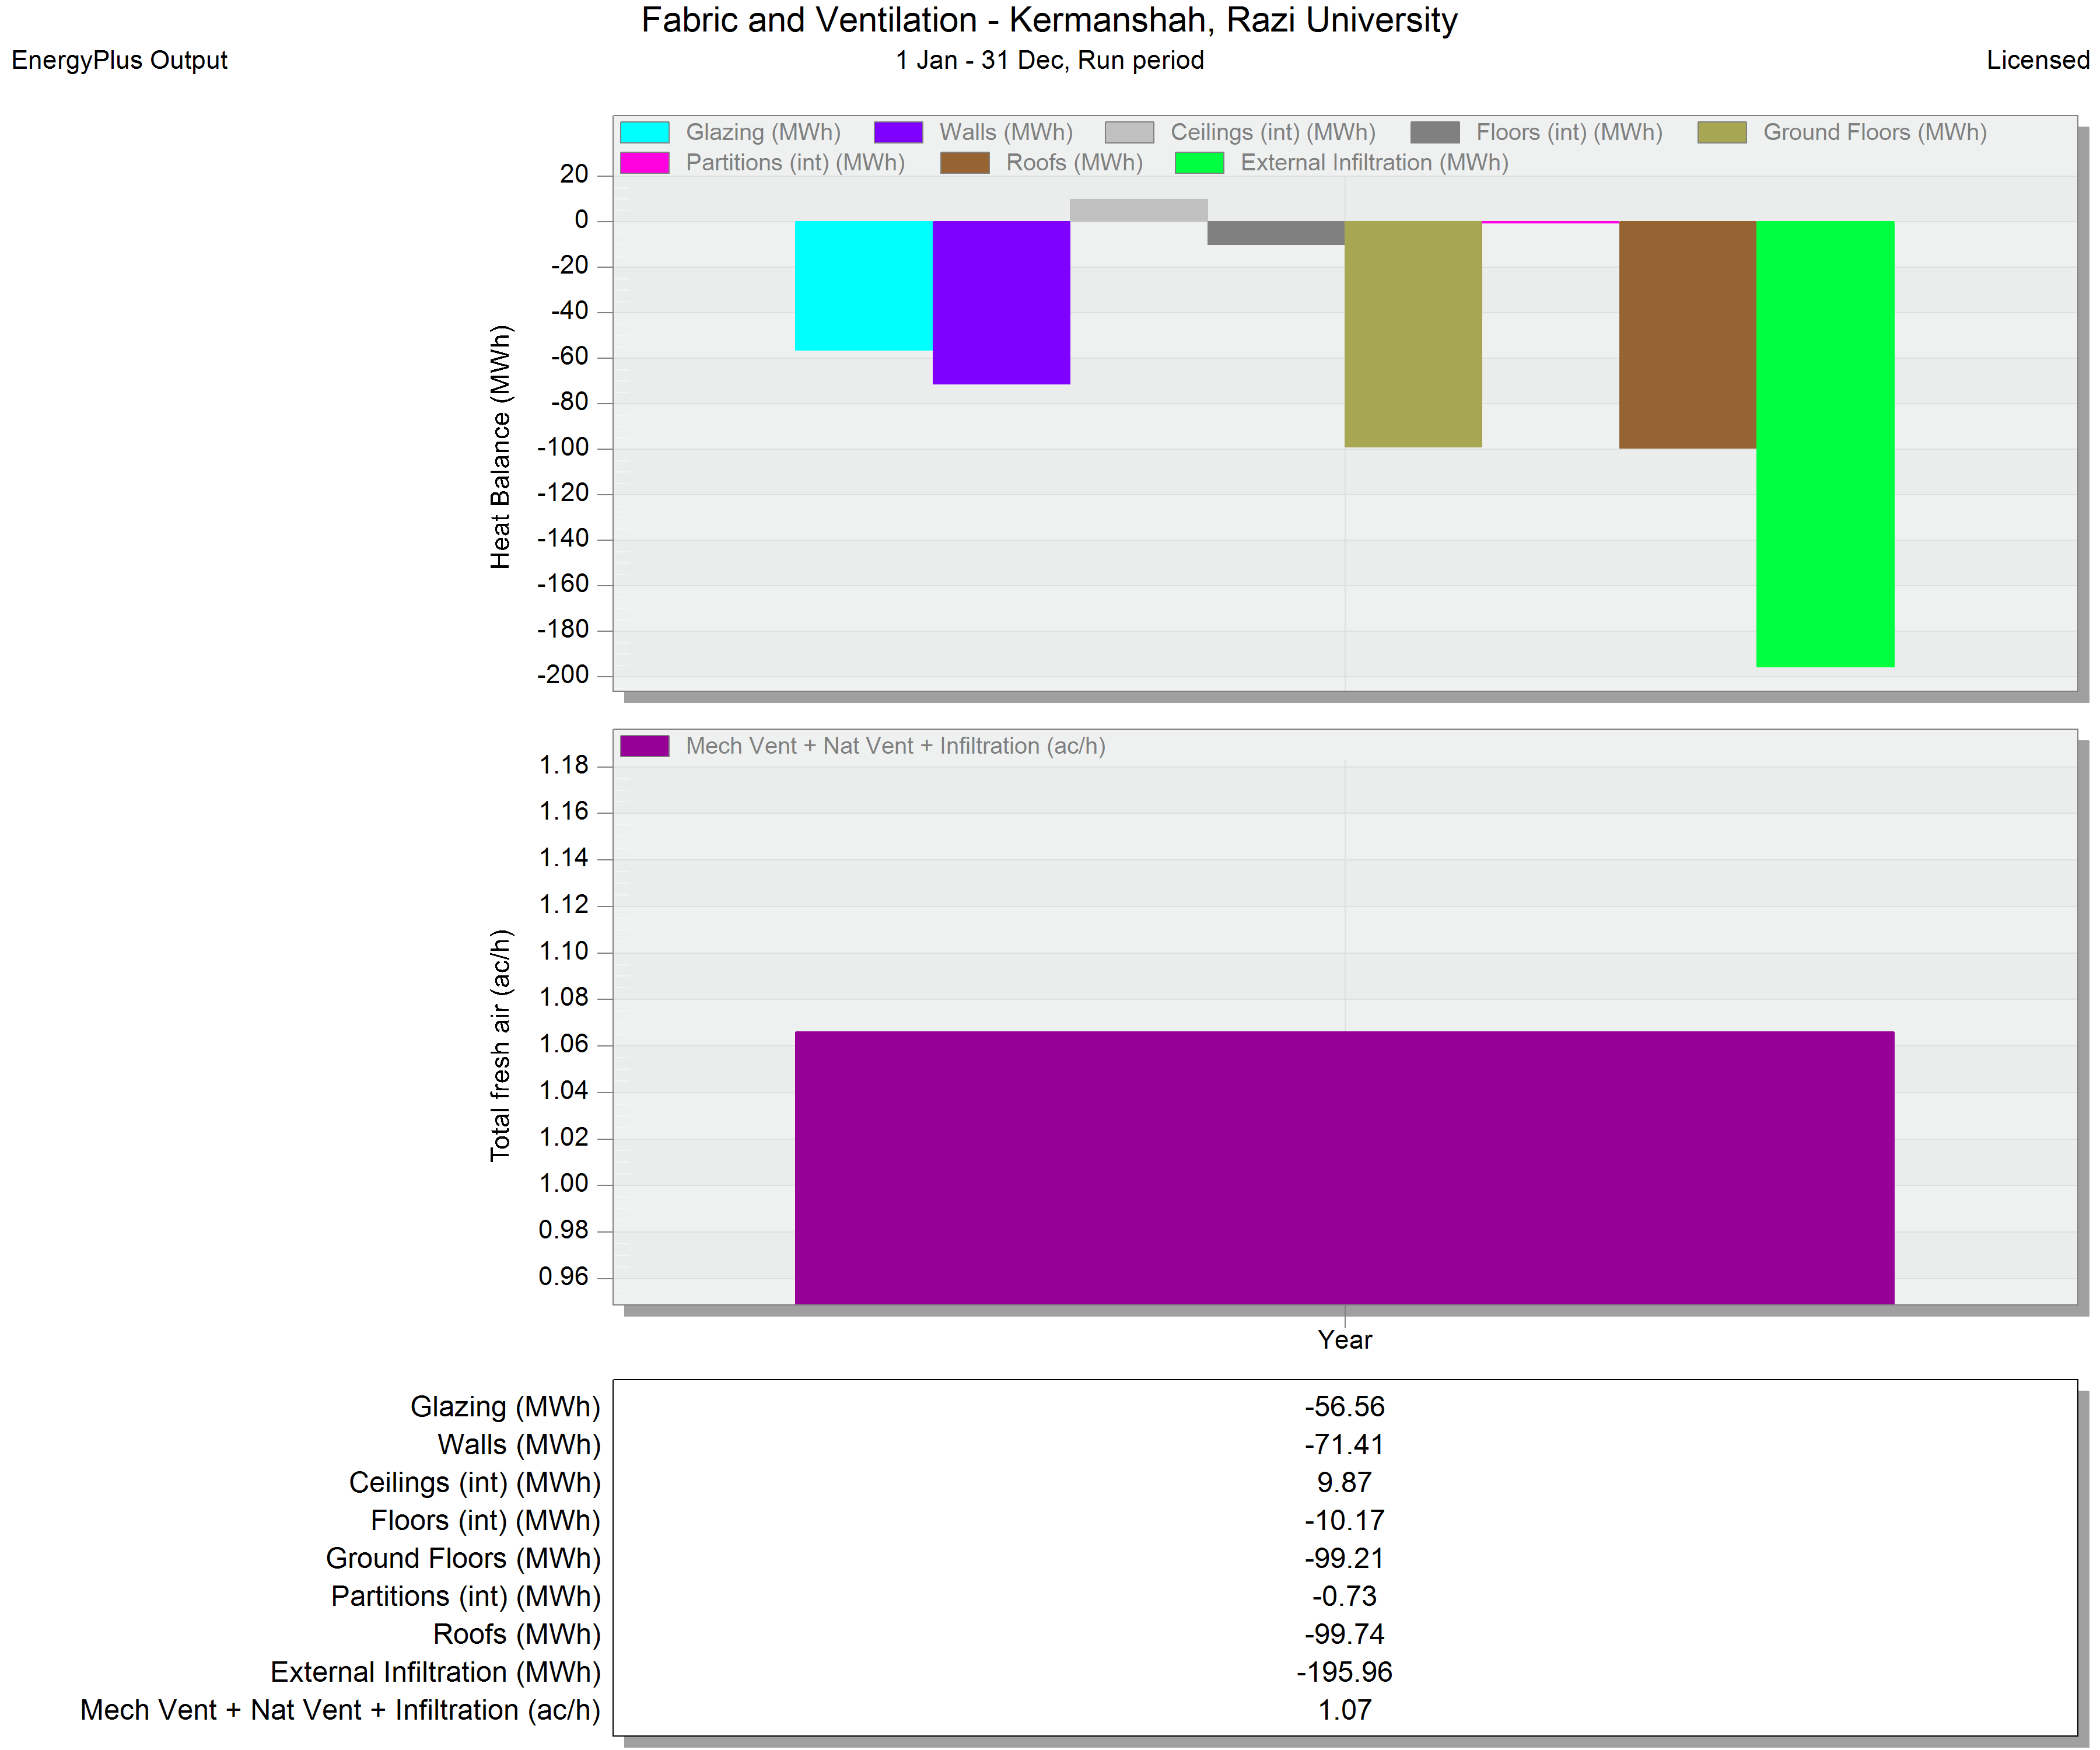Click the 'Total fresh air (ac/h)' axis label
Viewport: 2100px width, 1750px height.
pyautogui.click(x=500, y=1045)
